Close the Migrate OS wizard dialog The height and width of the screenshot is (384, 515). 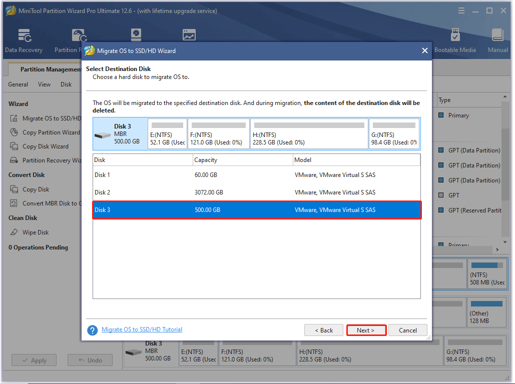click(425, 51)
